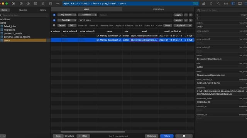Toggle the left sidebar panel icon

click(x=233, y=3)
